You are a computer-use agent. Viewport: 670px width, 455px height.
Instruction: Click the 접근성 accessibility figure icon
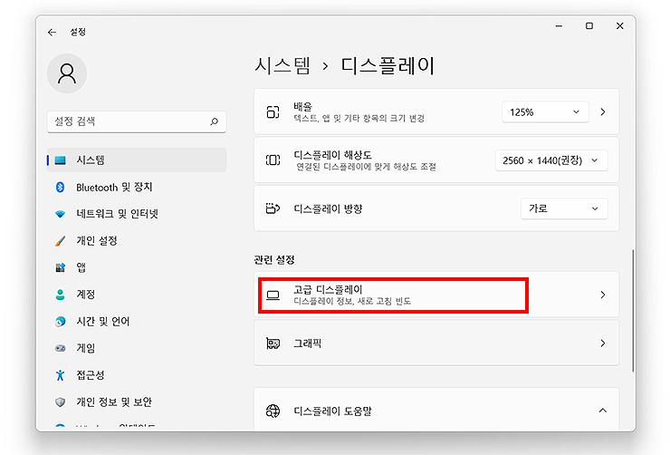(61, 375)
